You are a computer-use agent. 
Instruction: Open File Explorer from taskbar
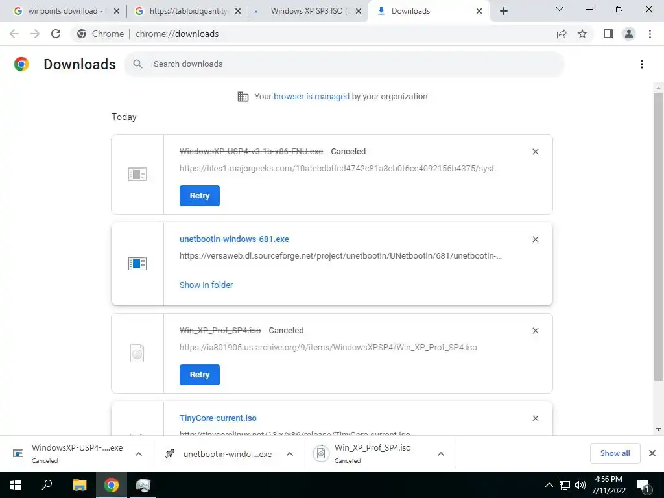click(x=79, y=485)
